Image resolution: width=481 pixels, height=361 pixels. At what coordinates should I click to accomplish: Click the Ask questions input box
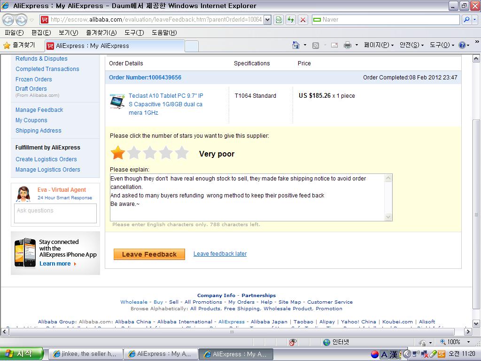click(55, 213)
